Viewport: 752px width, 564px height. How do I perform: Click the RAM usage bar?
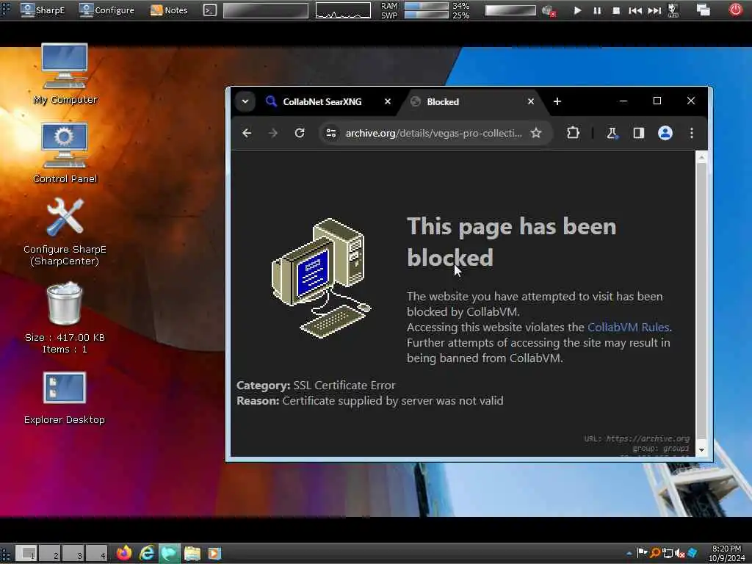pos(426,6)
